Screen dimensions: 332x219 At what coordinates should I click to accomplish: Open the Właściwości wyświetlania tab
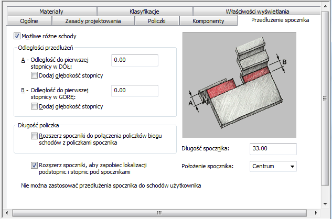257,11
